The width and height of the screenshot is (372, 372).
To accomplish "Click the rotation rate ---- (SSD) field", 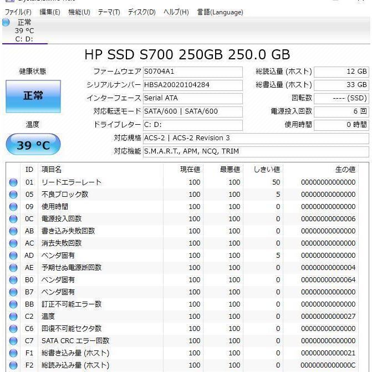I will 342,99.
